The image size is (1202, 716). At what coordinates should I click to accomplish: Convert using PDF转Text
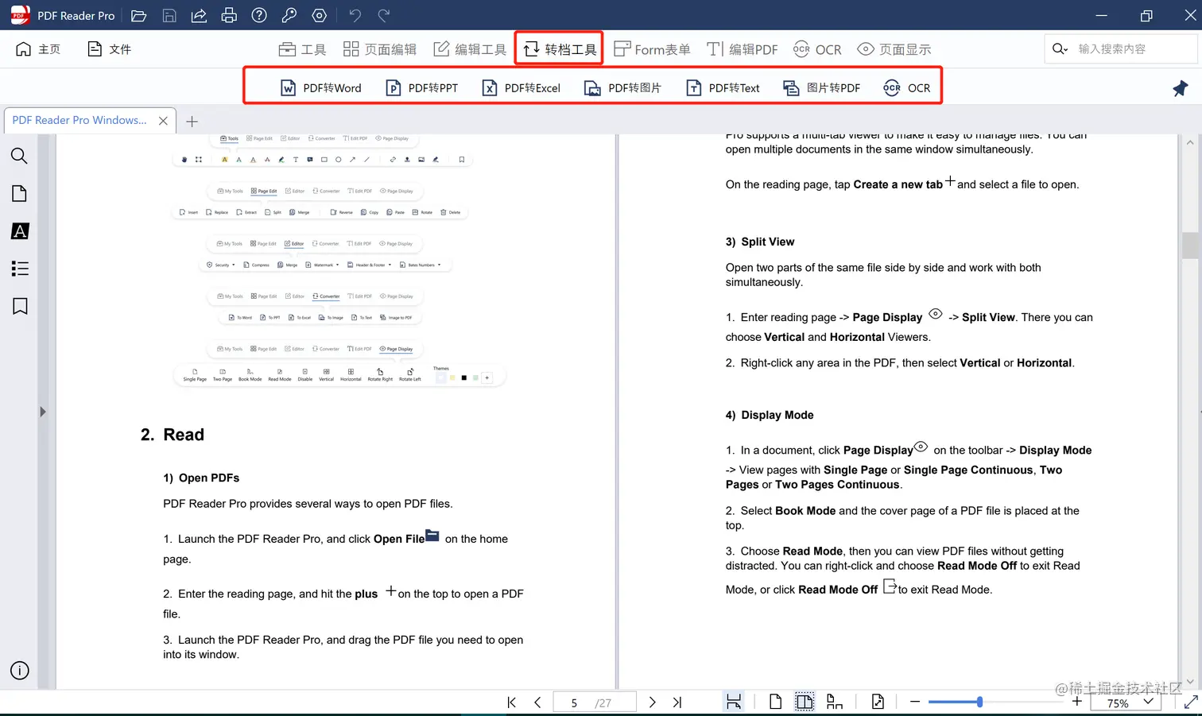pyautogui.click(x=723, y=88)
